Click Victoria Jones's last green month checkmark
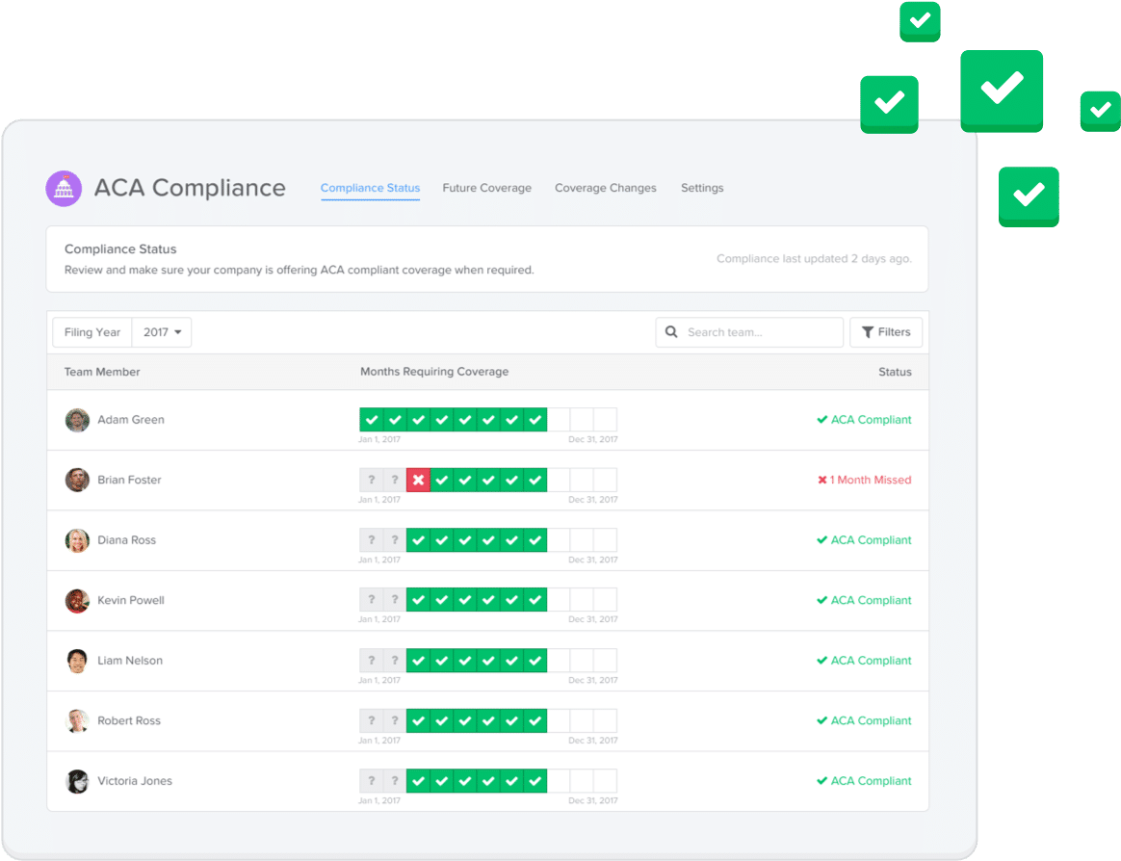Screen dimensions: 1121x861 click(535, 780)
